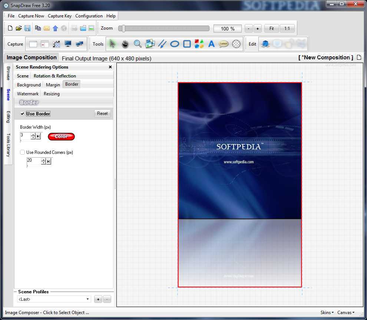
Task: Save with the floppy disk icon
Action: [27, 28]
